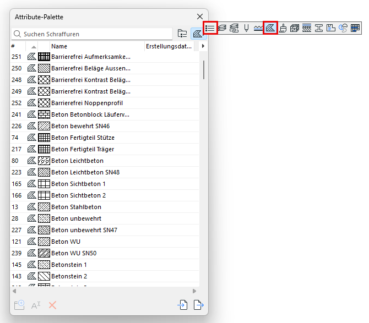Viewport: 369px width, 323px height.
Task: Switch to Profiles I-beam icon
Action: 319,28
